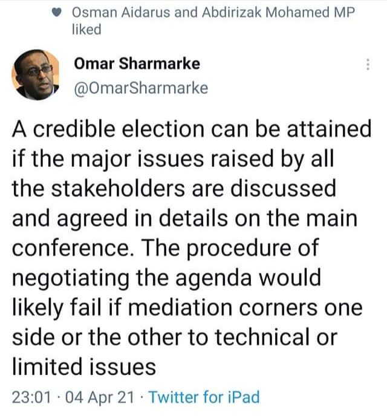Click the 04 Apr 21 date
The width and height of the screenshot is (387, 418).
[100, 397]
